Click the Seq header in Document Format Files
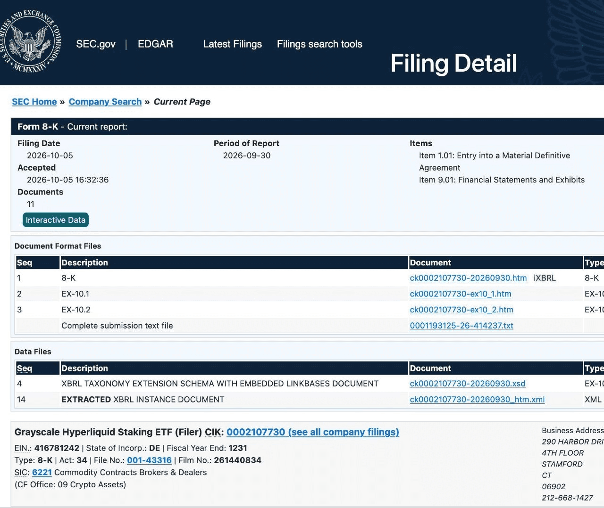 pos(25,263)
